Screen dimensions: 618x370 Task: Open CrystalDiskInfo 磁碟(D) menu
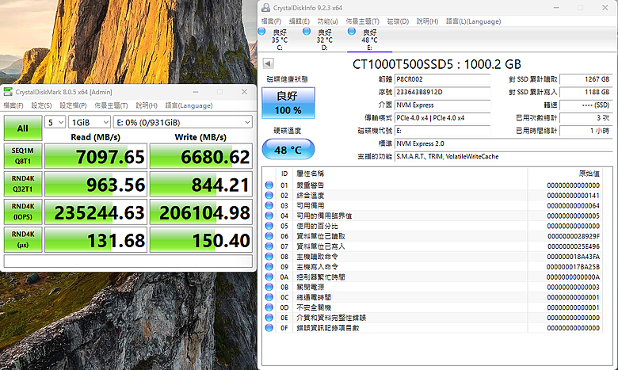point(398,21)
